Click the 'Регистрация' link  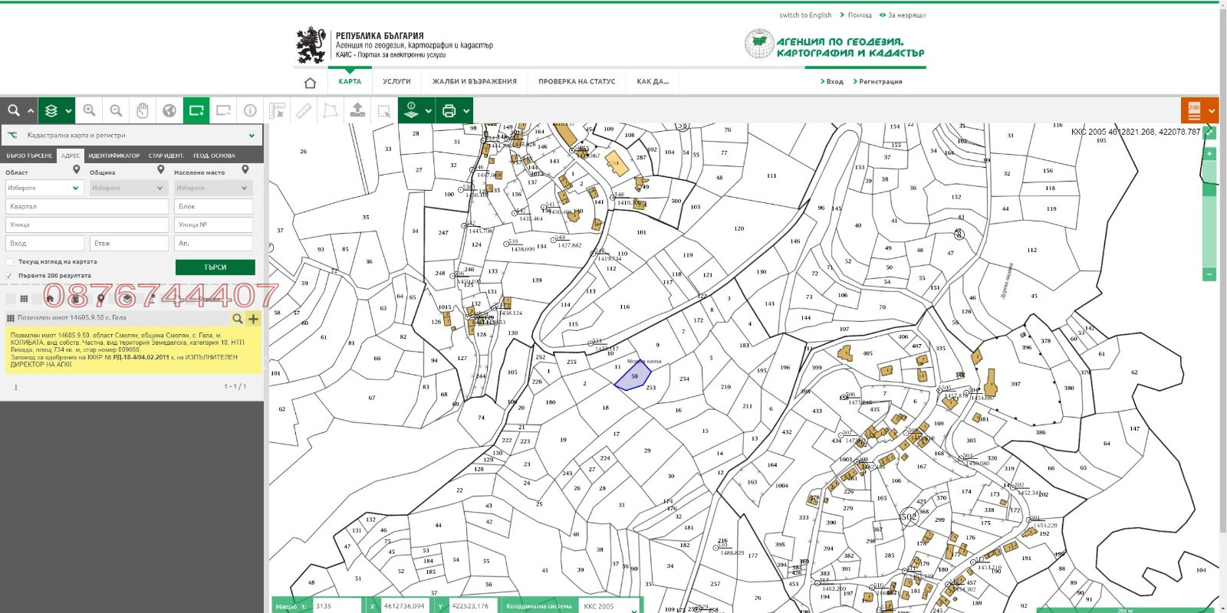[x=880, y=81]
